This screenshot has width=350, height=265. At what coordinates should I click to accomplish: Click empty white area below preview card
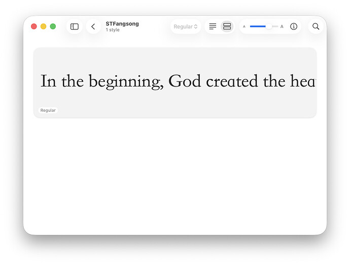(x=175, y=177)
